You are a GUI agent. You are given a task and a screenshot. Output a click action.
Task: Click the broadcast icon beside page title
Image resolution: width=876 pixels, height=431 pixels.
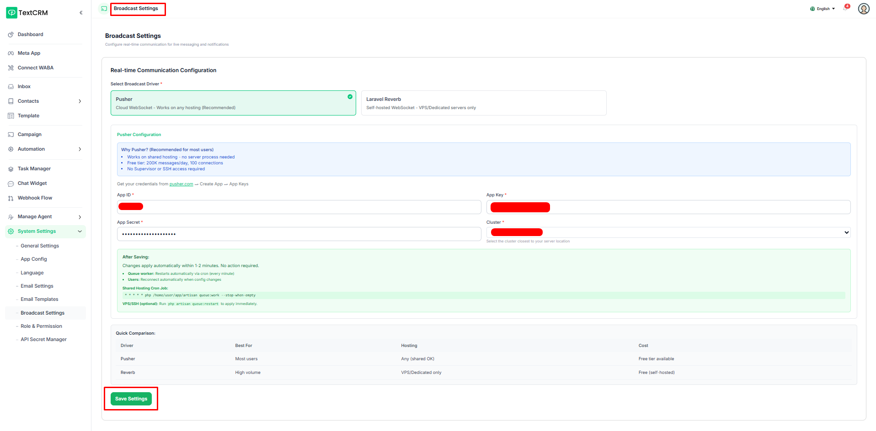[104, 9]
